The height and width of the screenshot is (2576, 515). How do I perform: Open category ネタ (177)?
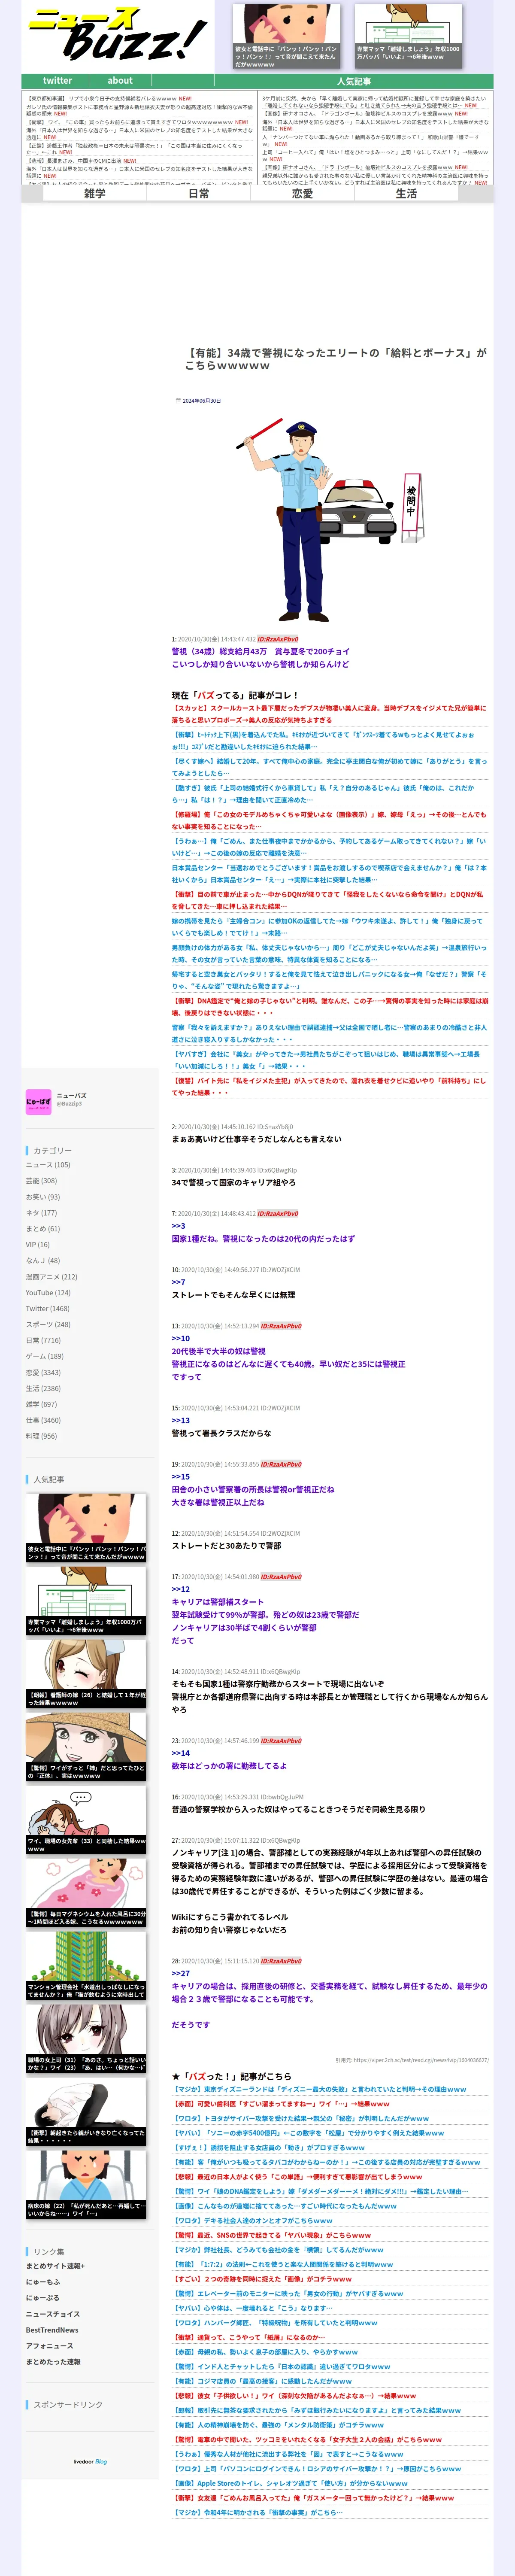(41, 1213)
